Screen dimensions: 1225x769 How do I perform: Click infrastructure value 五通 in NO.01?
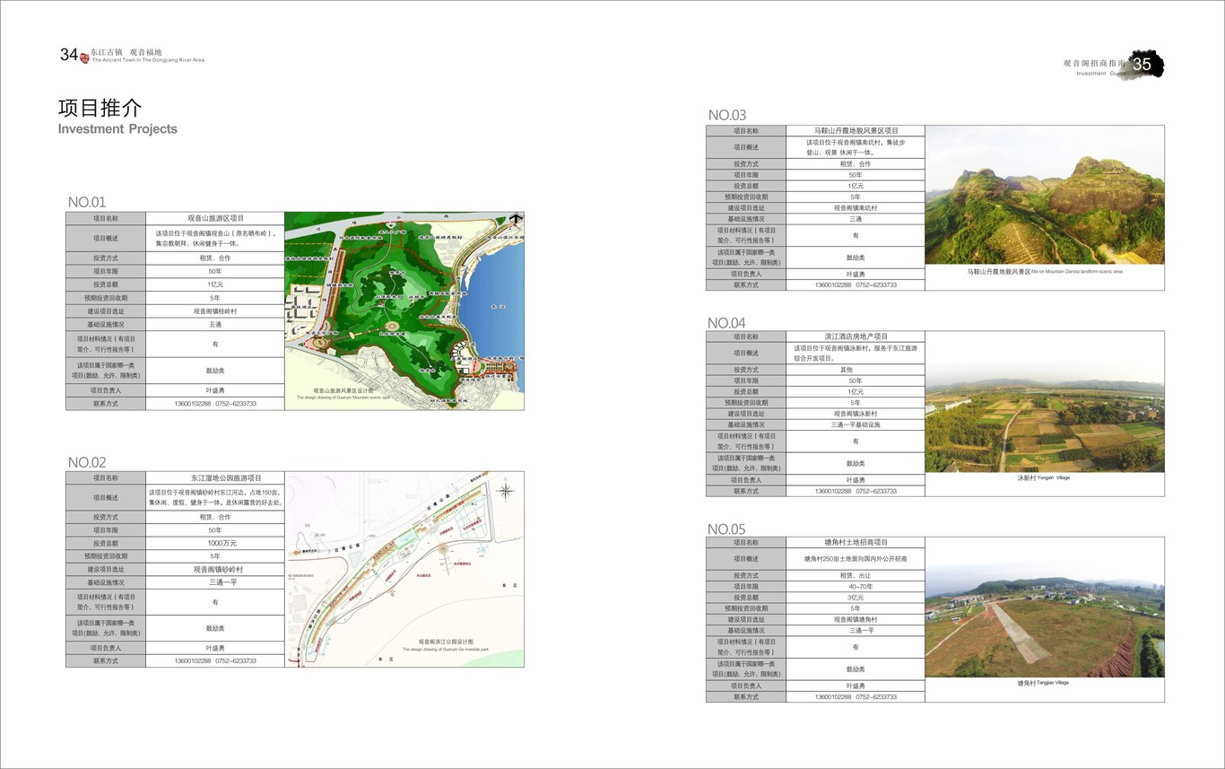pos(215,324)
